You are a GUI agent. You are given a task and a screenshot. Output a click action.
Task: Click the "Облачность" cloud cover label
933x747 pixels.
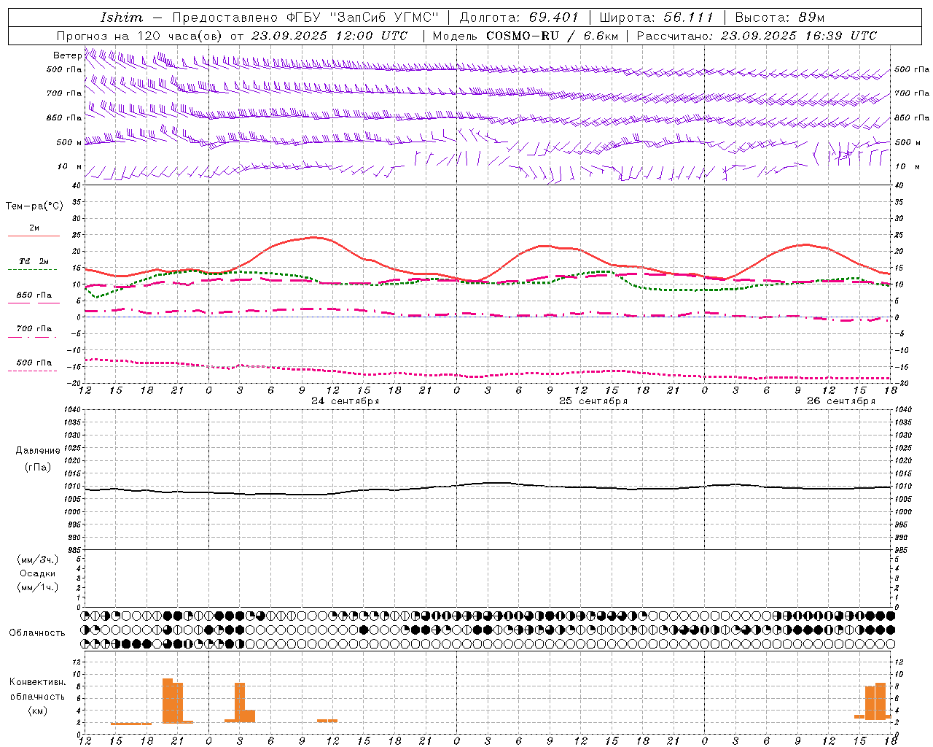[37, 633]
